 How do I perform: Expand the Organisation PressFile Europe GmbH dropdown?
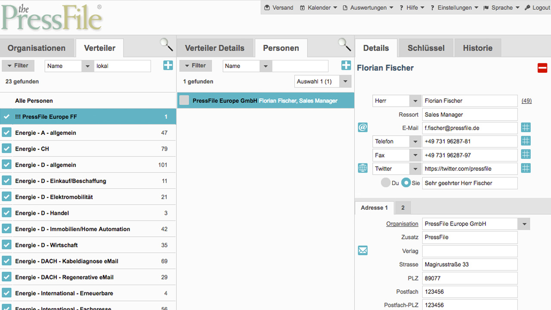pos(524,224)
